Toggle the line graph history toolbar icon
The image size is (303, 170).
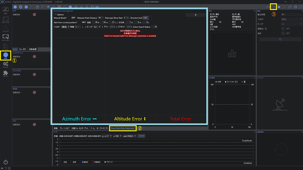[x=82, y=7]
